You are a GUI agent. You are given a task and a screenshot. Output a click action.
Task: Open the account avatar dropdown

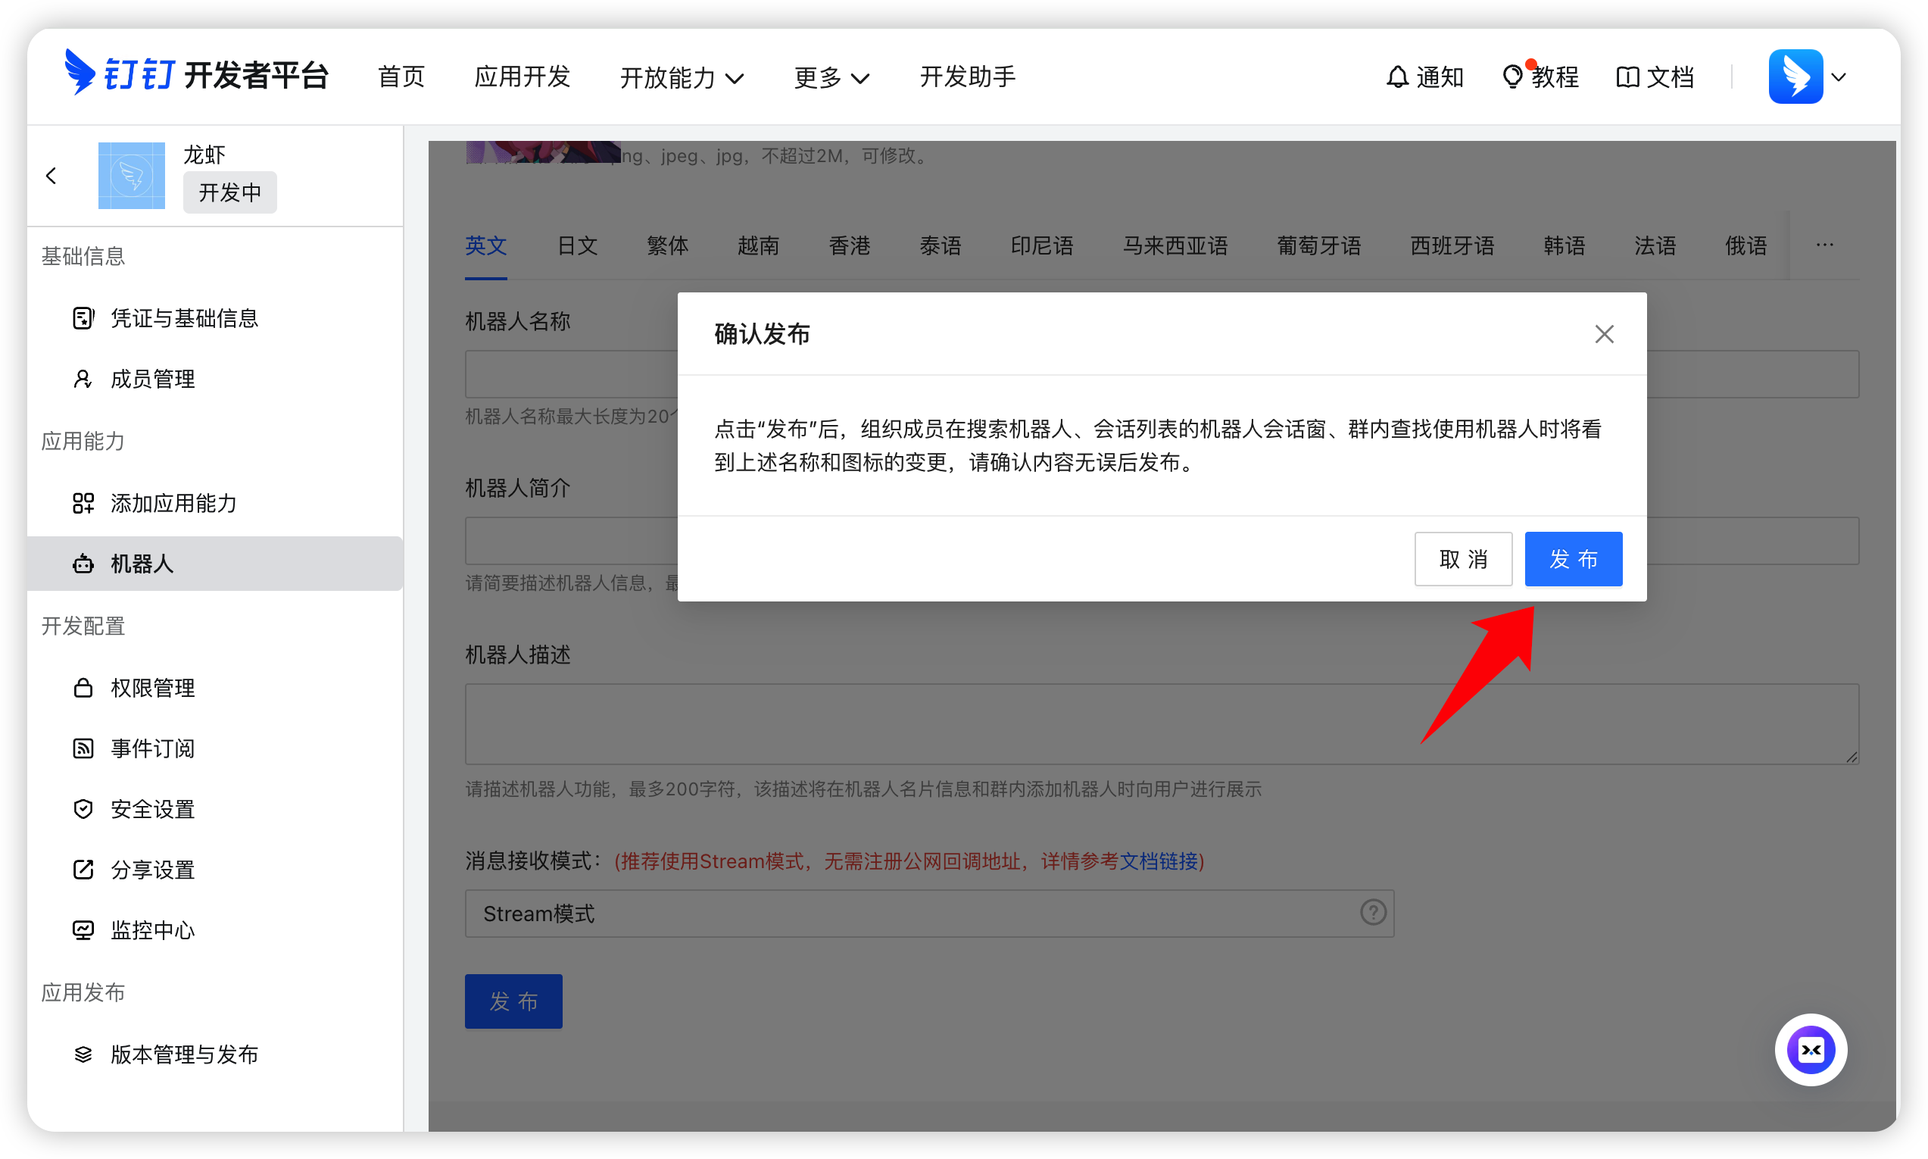click(1808, 76)
